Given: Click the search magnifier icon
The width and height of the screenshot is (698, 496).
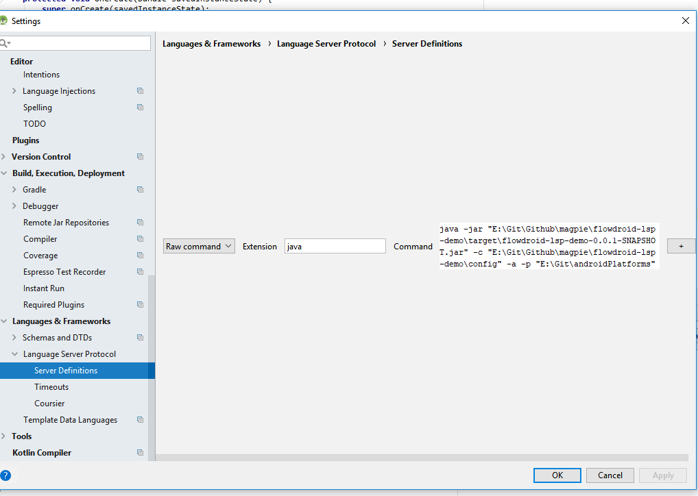Looking at the screenshot, I should tap(4, 43).
